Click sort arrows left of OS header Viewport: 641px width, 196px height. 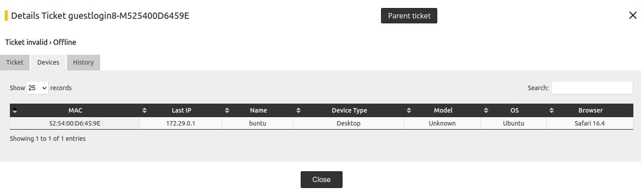click(486, 110)
